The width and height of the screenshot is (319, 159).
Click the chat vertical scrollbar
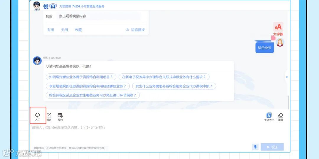coord(288,103)
